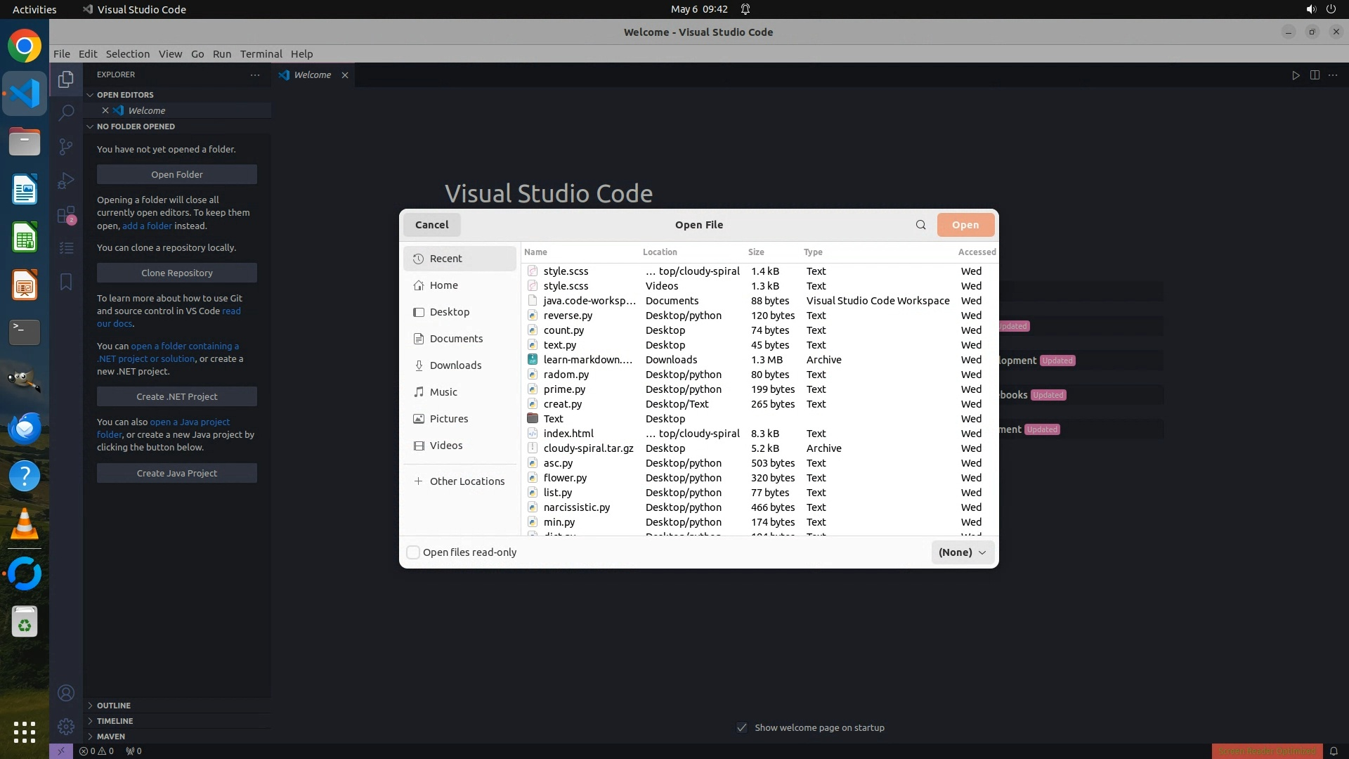The width and height of the screenshot is (1349, 759).
Task: Open the Terminal menu
Action: pos(261,54)
